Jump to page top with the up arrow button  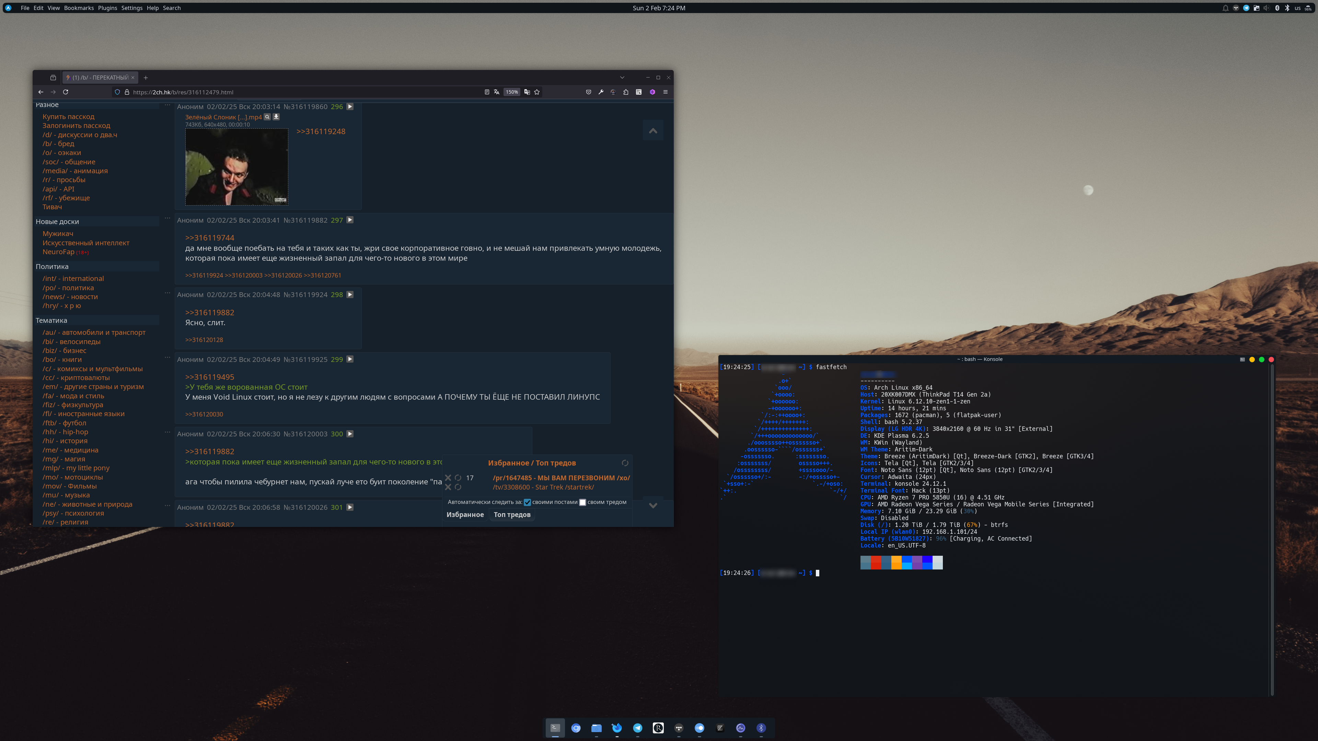(x=654, y=131)
